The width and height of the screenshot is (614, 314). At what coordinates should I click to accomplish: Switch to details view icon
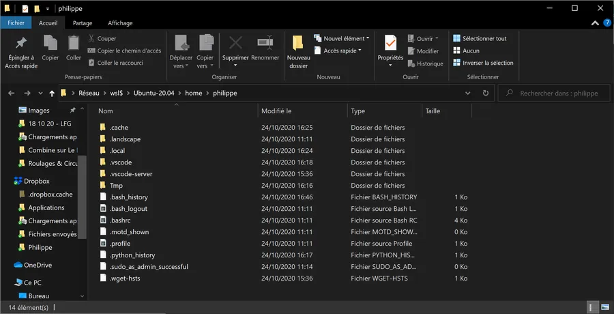click(594, 307)
